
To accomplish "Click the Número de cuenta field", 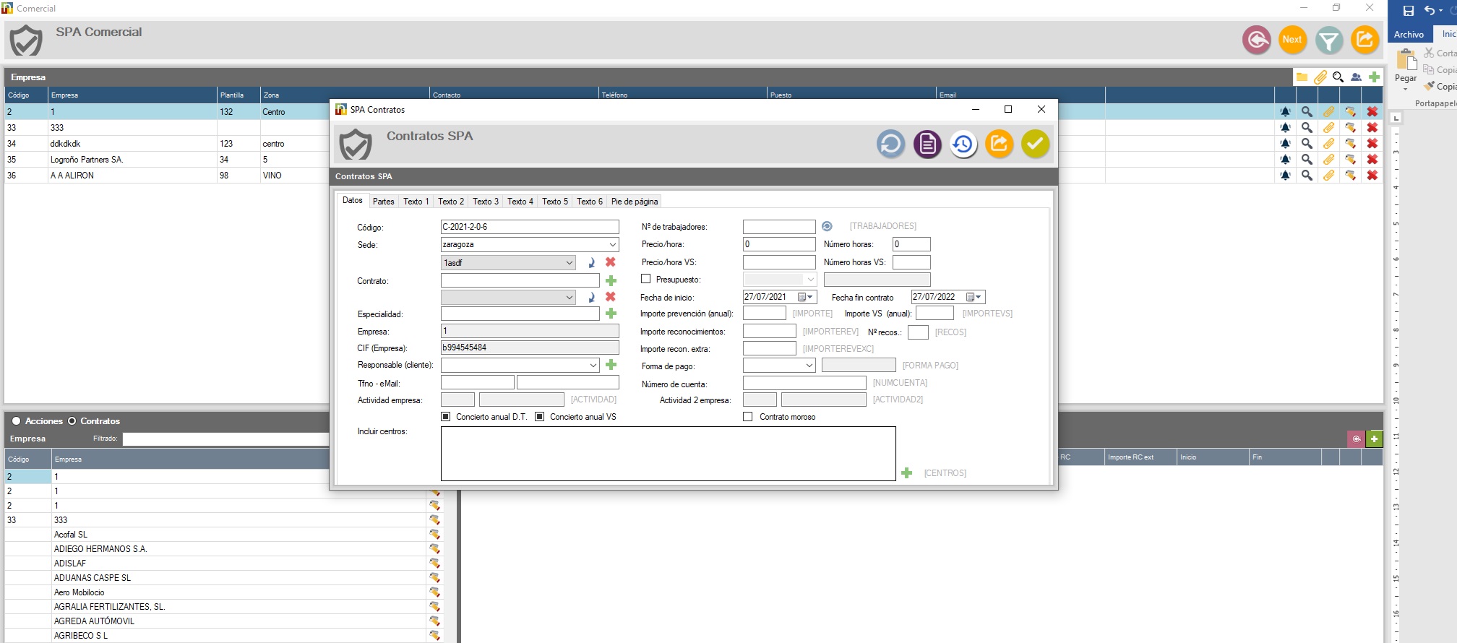I will [804, 383].
